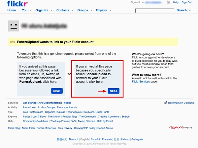Switch language to Deutsch
Image resolution: width=198 pixels, height=148 pixels.
tap(74, 139)
